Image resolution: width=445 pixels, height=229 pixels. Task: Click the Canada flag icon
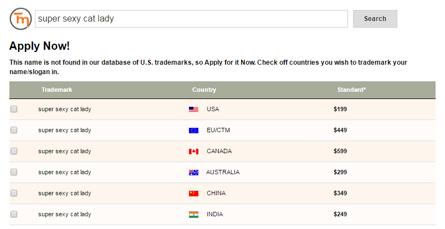coord(193,152)
